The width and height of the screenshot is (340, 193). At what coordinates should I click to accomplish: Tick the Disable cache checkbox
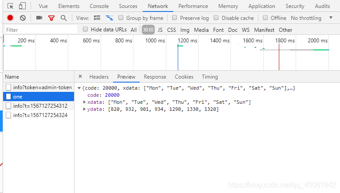pos(216,18)
